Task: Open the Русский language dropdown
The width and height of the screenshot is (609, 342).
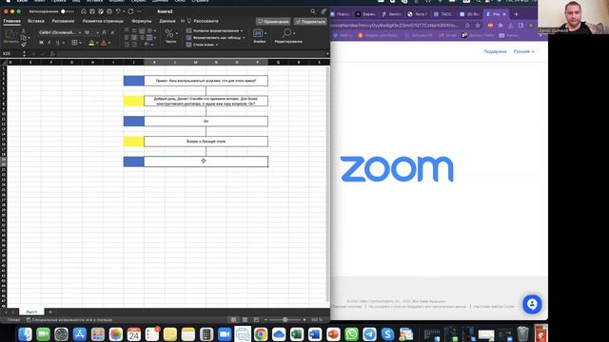Action: coord(523,51)
